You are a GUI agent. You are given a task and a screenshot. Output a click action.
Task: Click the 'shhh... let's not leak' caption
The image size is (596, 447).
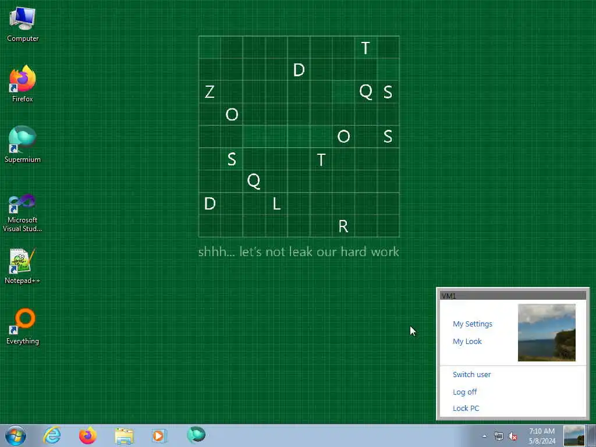[x=299, y=251]
